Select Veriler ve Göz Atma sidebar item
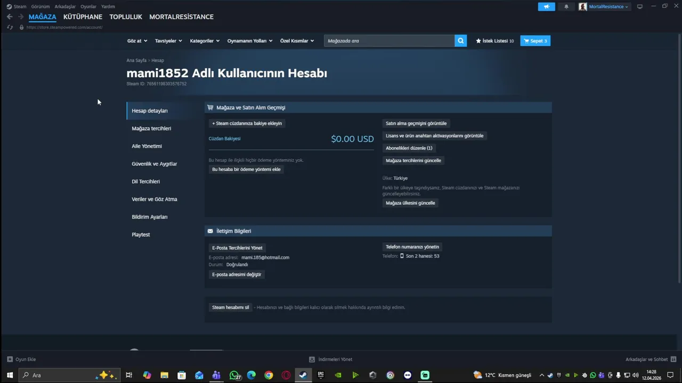This screenshot has height=383, width=682. 154,199
